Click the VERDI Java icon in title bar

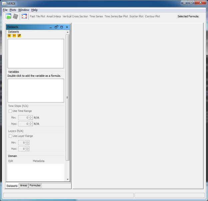tap(4, 4)
